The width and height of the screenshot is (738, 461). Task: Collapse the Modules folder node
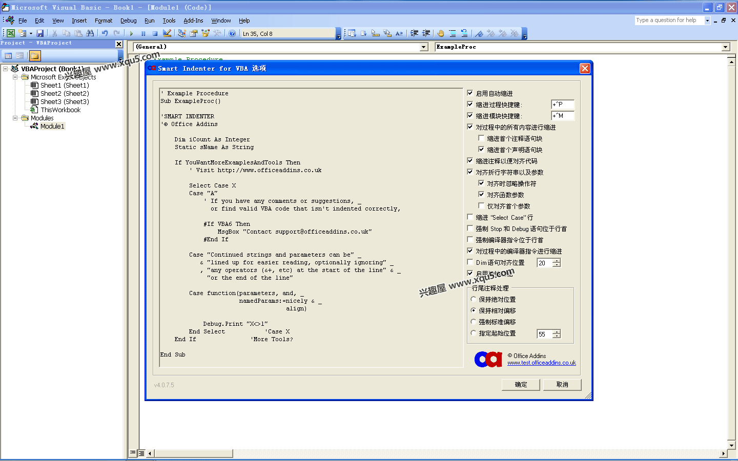[15, 118]
